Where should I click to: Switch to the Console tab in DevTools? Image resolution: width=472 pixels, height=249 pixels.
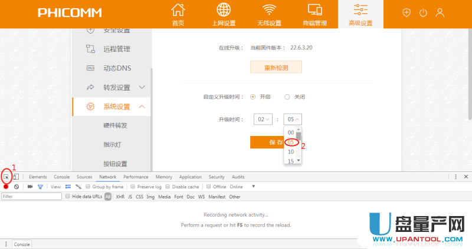point(61,177)
